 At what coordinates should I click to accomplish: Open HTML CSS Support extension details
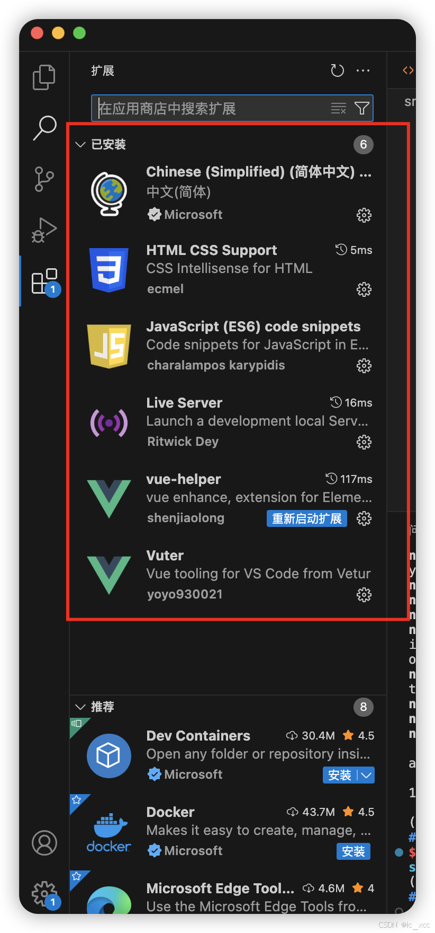212,250
